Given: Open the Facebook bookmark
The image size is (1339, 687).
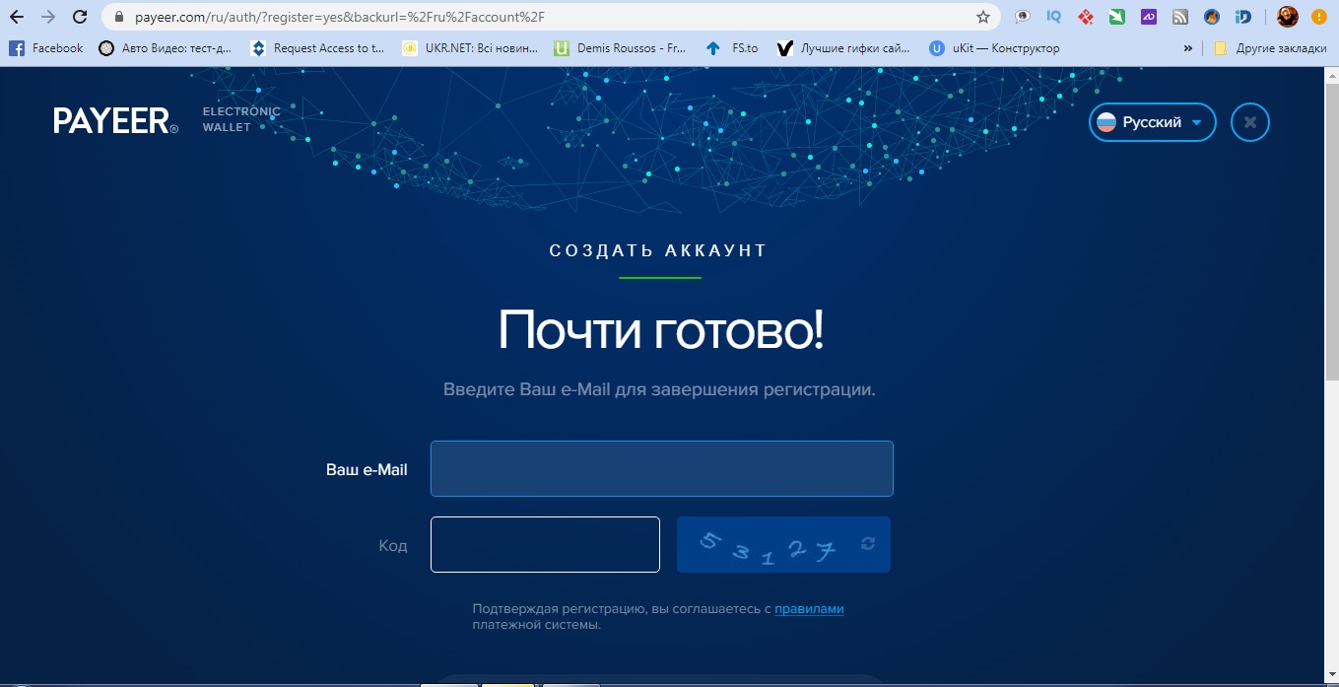Looking at the screenshot, I should [46, 47].
